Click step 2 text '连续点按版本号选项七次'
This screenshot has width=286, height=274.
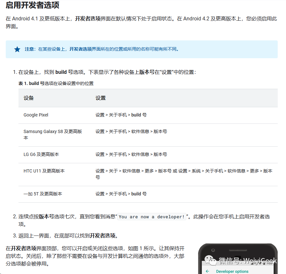point(144,220)
